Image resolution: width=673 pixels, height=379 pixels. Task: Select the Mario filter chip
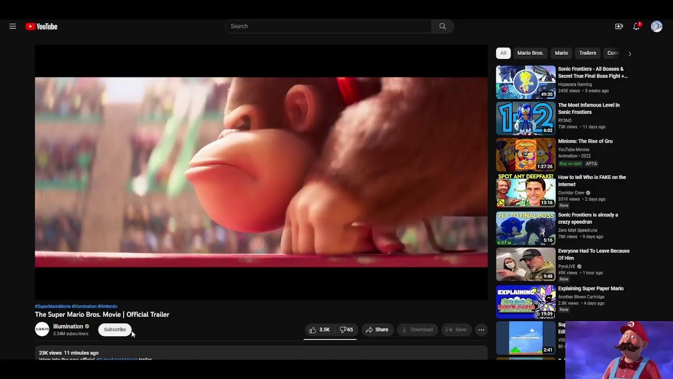coord(562,53)
